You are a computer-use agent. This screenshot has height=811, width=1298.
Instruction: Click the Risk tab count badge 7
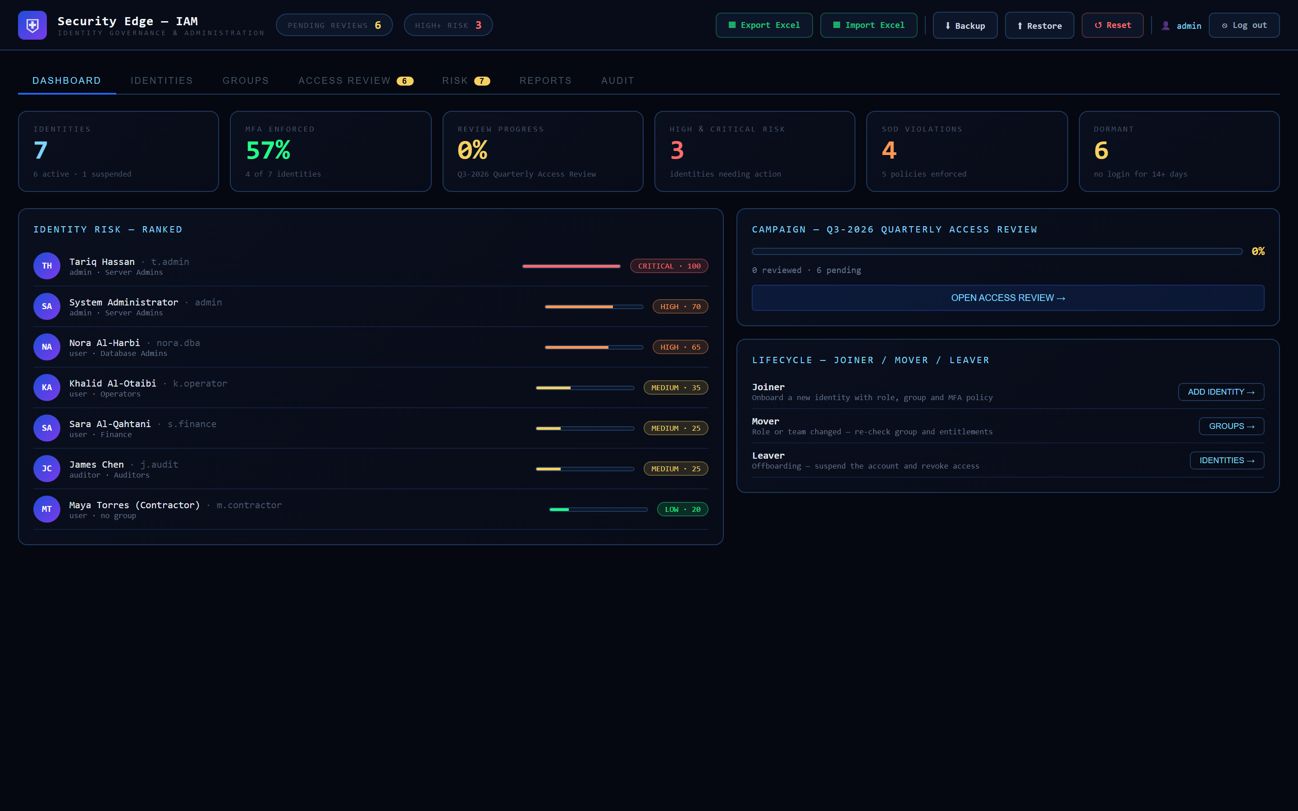coord(482,81)
